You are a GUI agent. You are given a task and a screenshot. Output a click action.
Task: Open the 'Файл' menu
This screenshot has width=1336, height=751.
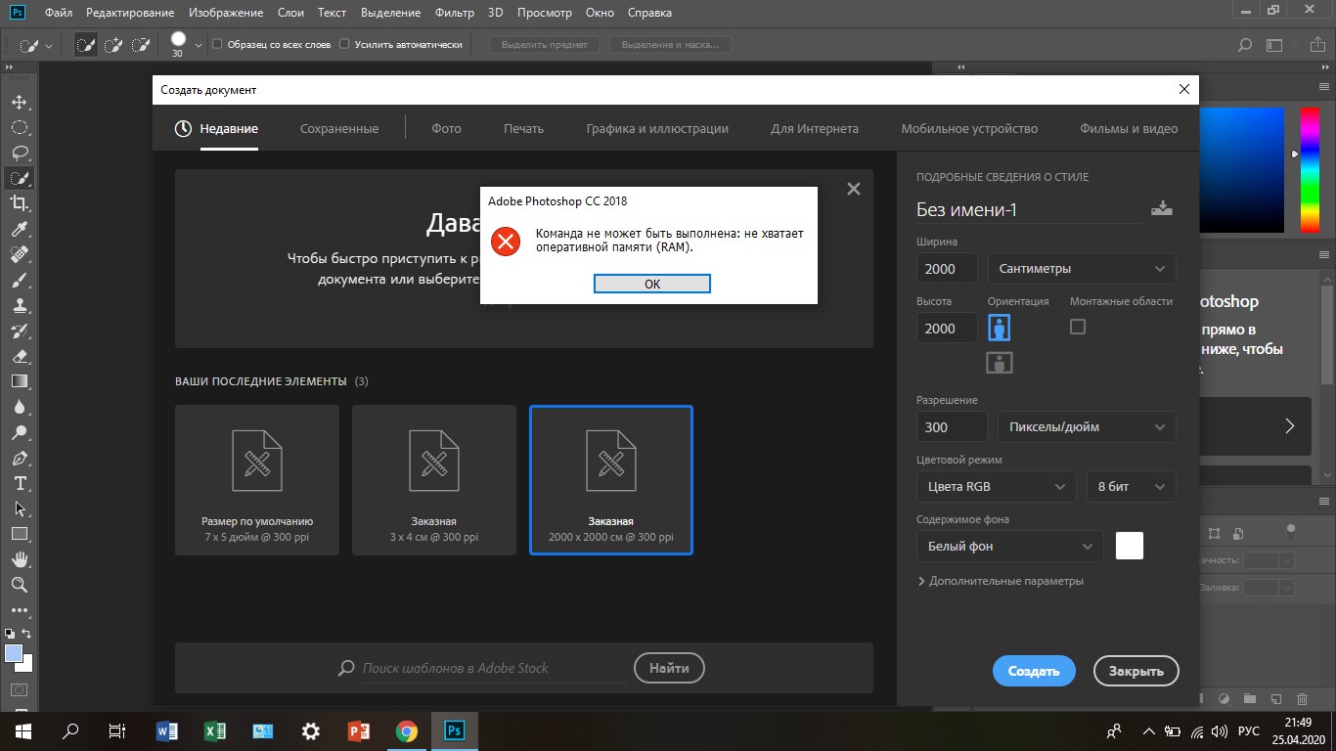[58, 13]
